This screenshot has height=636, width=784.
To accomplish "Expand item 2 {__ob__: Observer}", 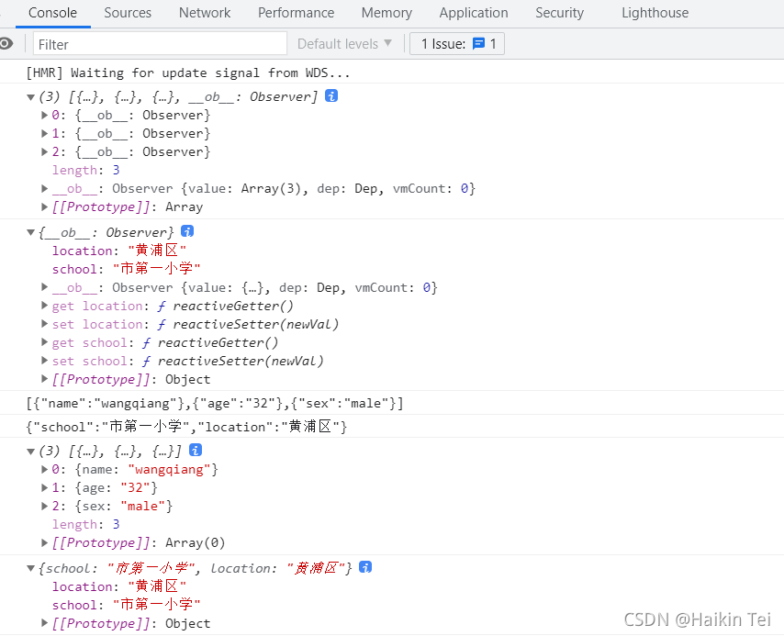I will coord(44,152).
